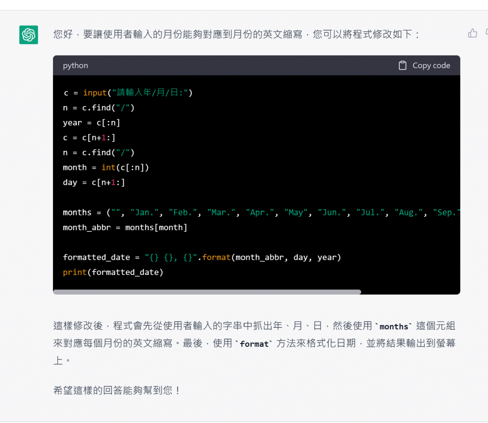
Task: Click the 'month_abbr = months[month]' line
Action: tap(125, 227)
